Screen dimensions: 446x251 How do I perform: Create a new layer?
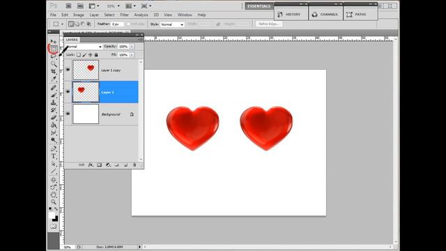125,165
